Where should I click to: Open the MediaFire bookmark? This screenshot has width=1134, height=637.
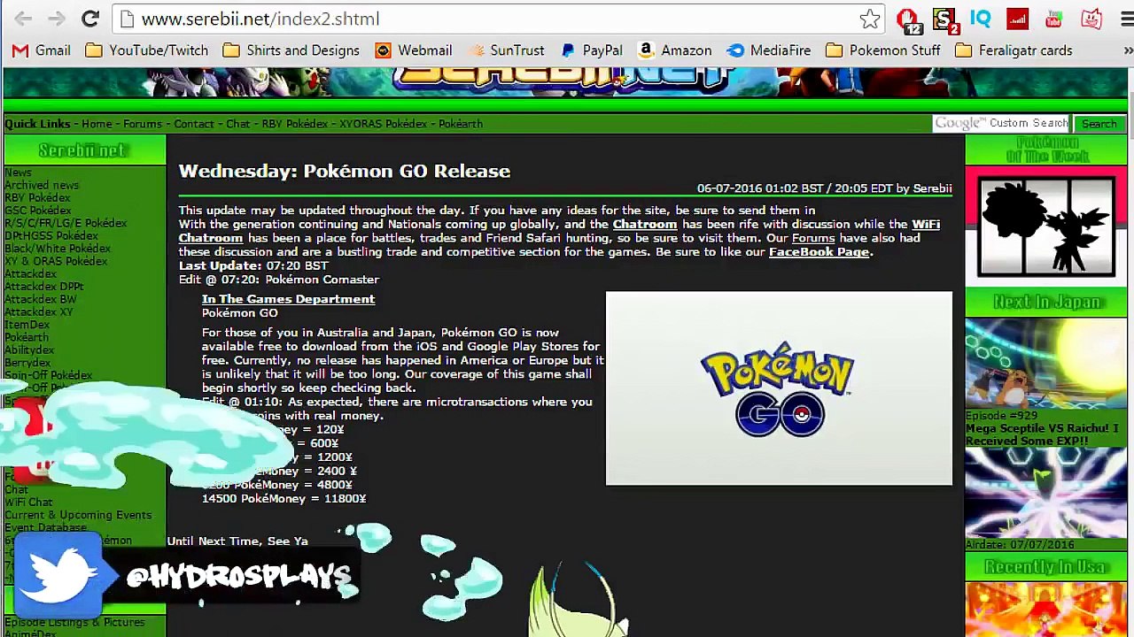pos(769,50)
